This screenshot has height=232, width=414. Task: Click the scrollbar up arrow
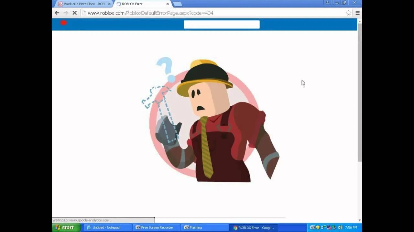click(360, 21)
